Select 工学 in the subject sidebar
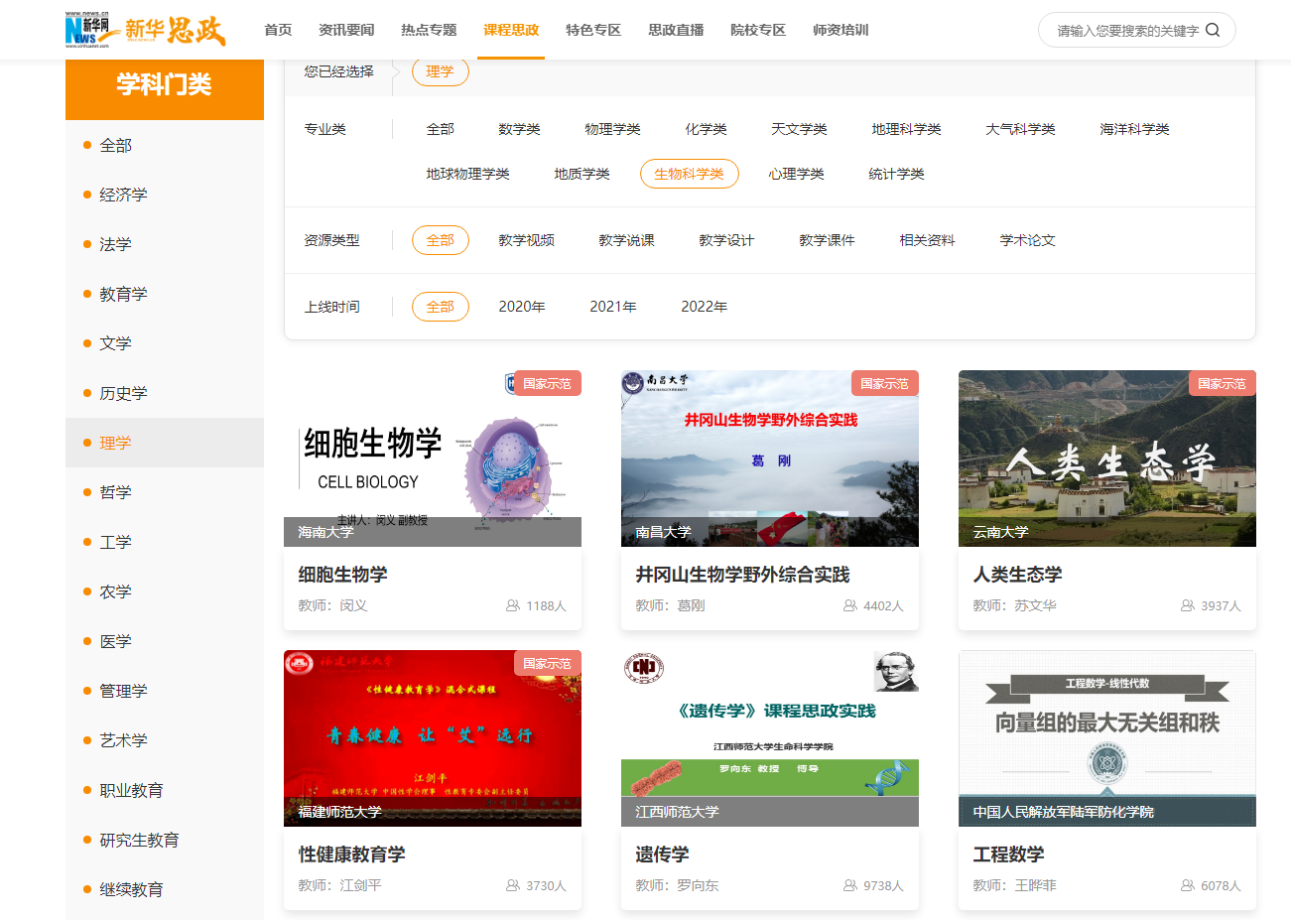 pos(115,542)
